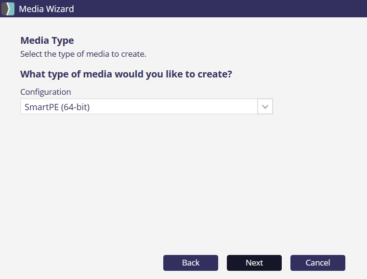Click the Configuration field label

click(45, 92)
